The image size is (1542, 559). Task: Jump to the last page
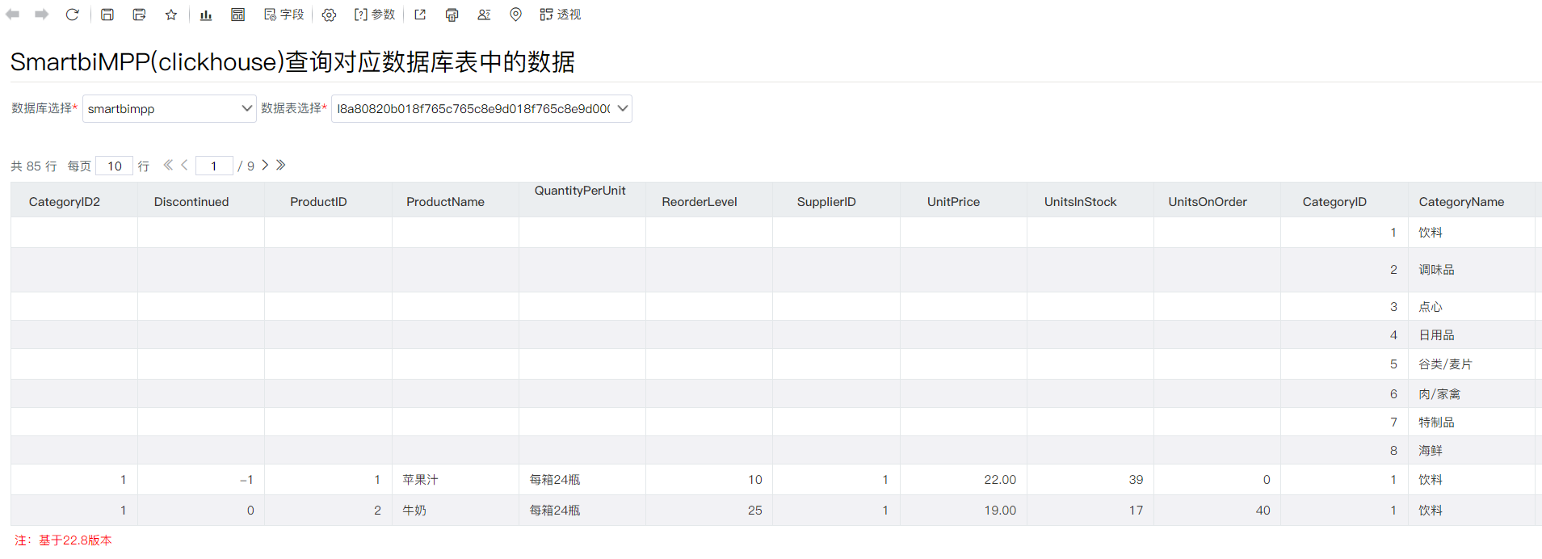281,165
